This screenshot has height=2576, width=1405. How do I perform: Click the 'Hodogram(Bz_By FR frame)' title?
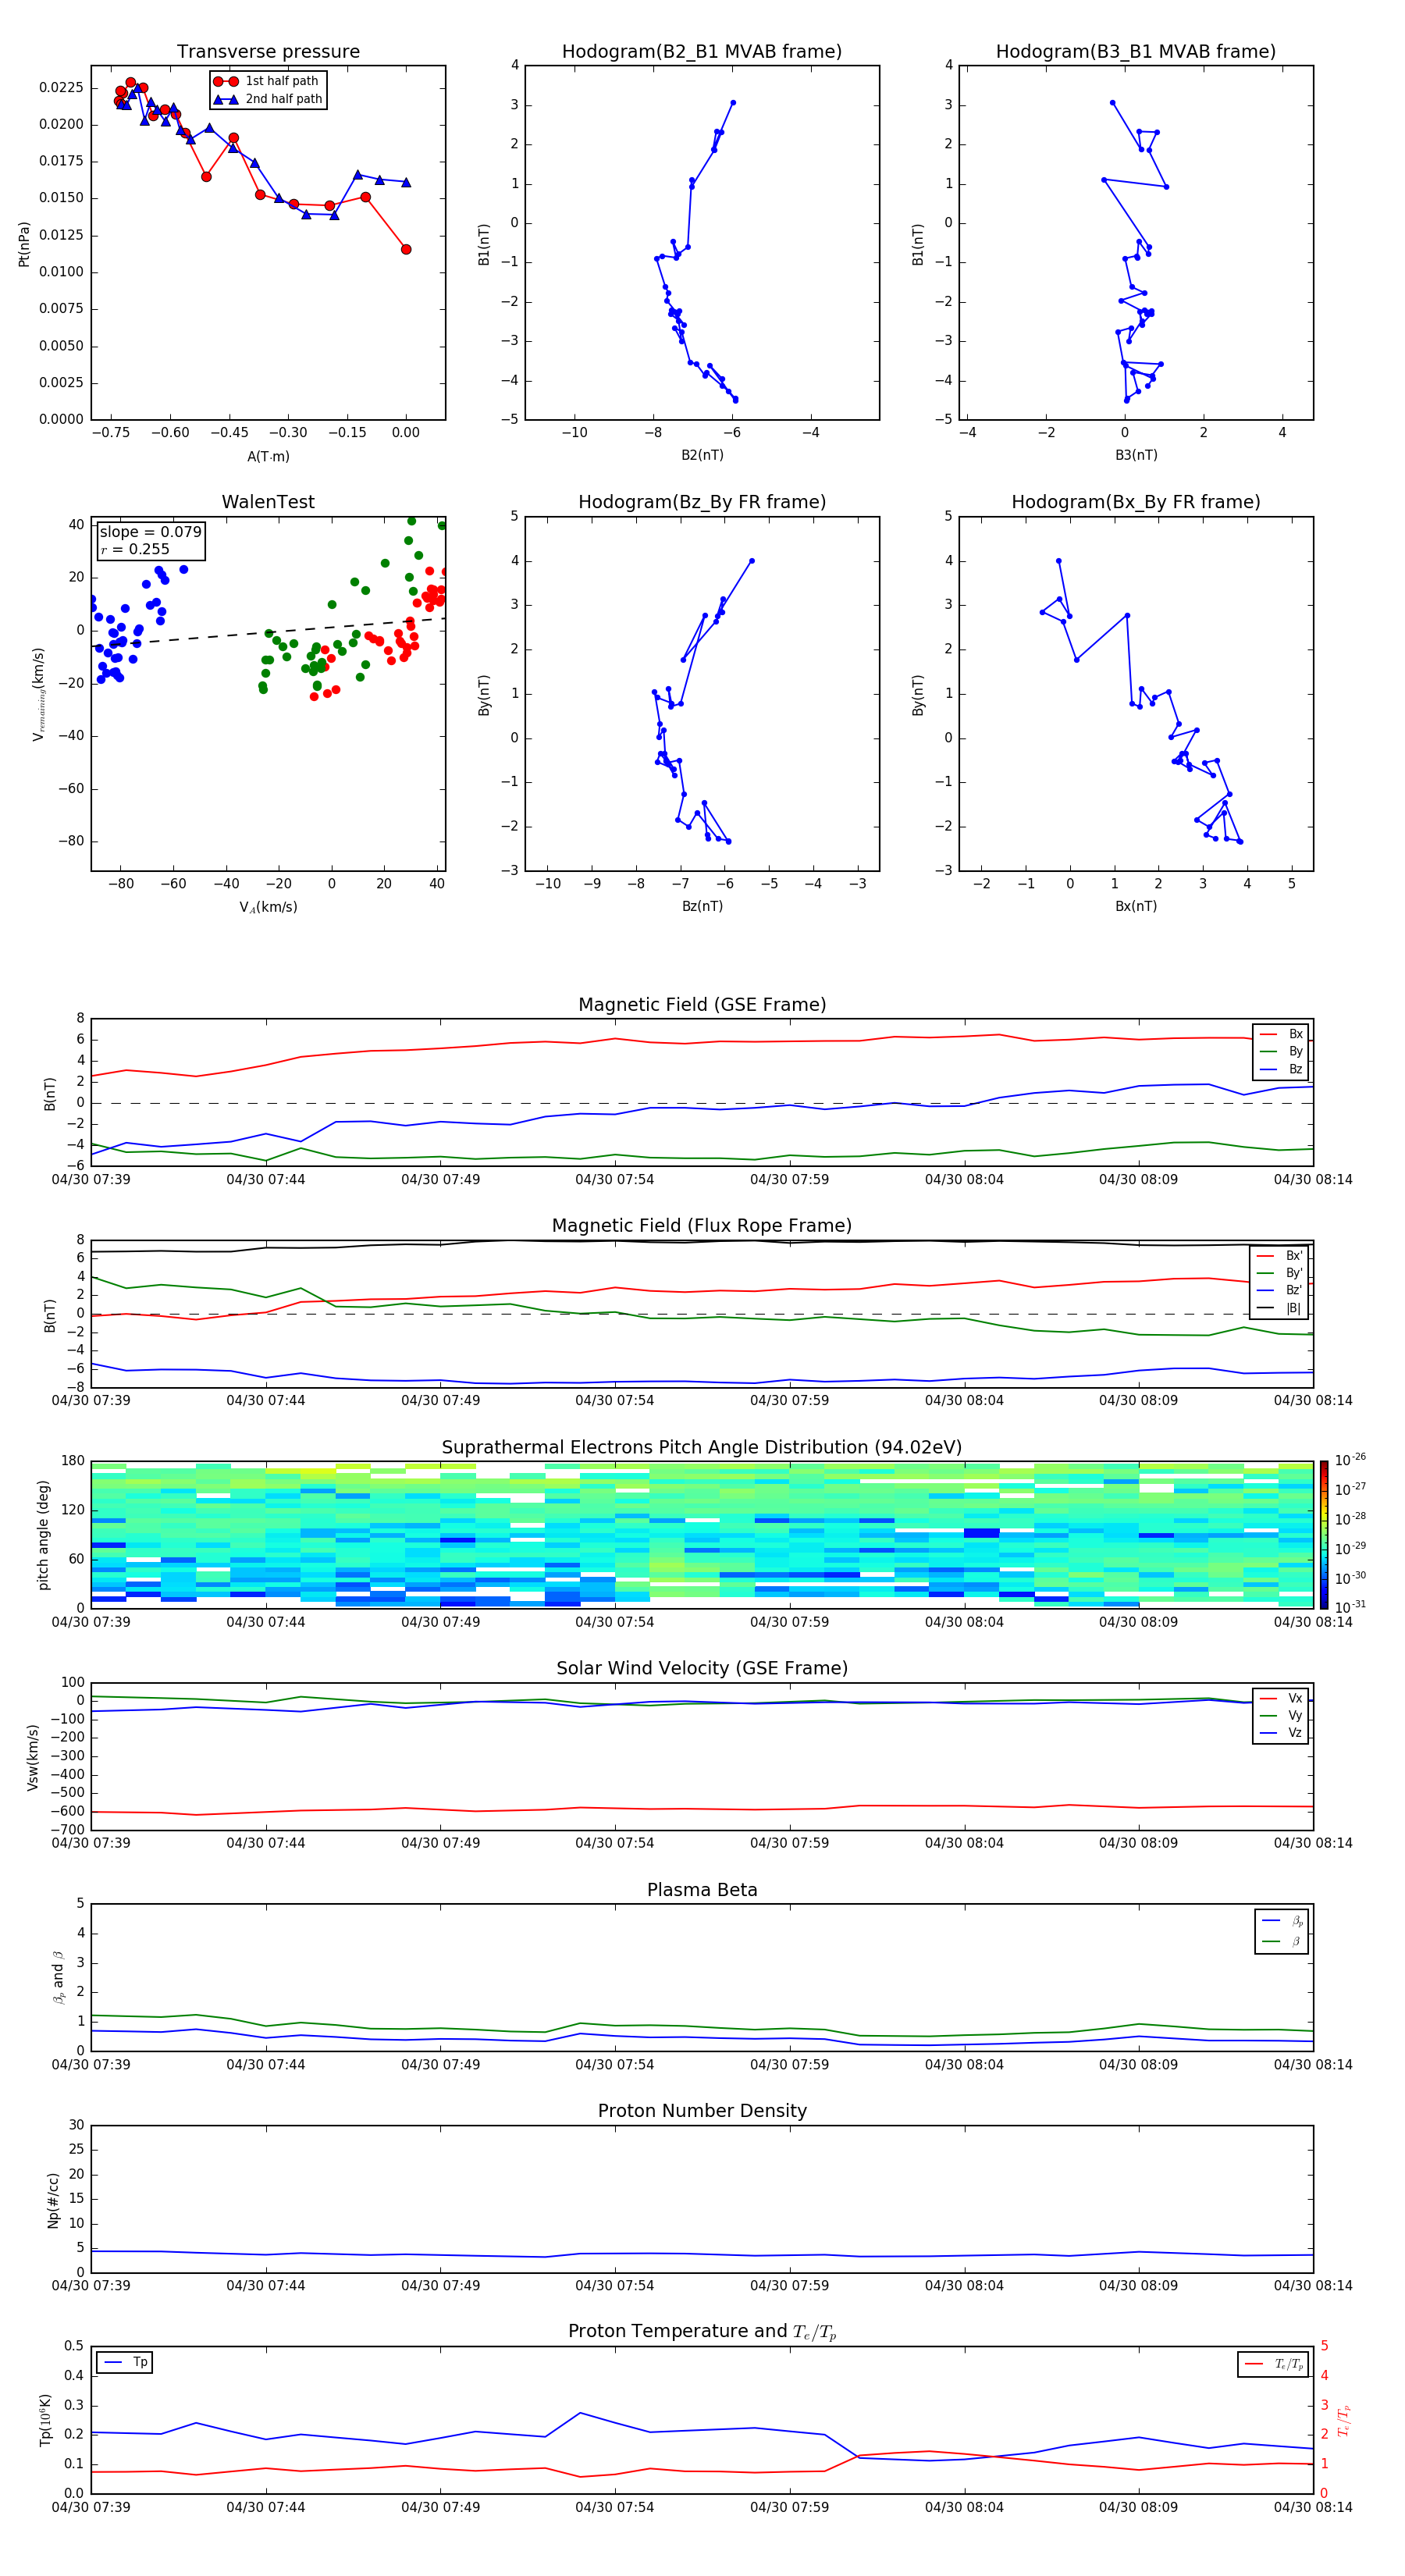tap(702, 502)
